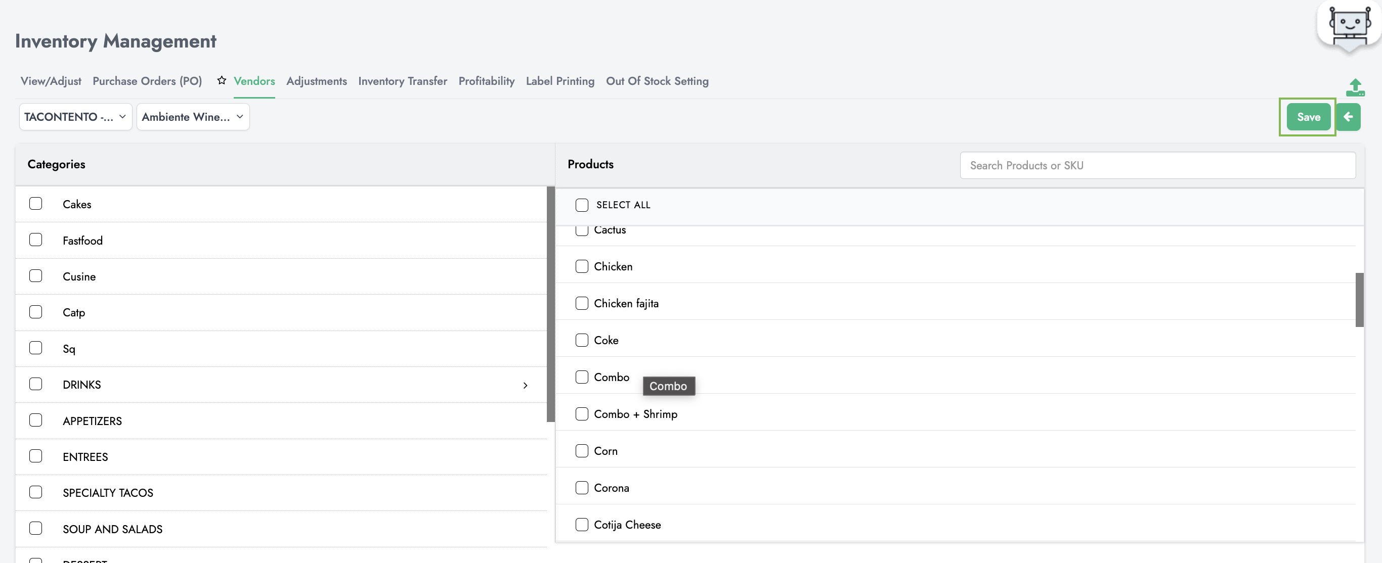Click the green upload icon
The height and width of the screenshot is (563, 1382).
[1355, 87]
